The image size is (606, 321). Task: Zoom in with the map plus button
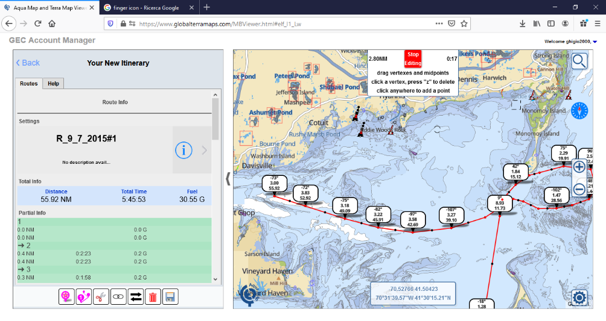pyautogui.click(x=579, y=167)
